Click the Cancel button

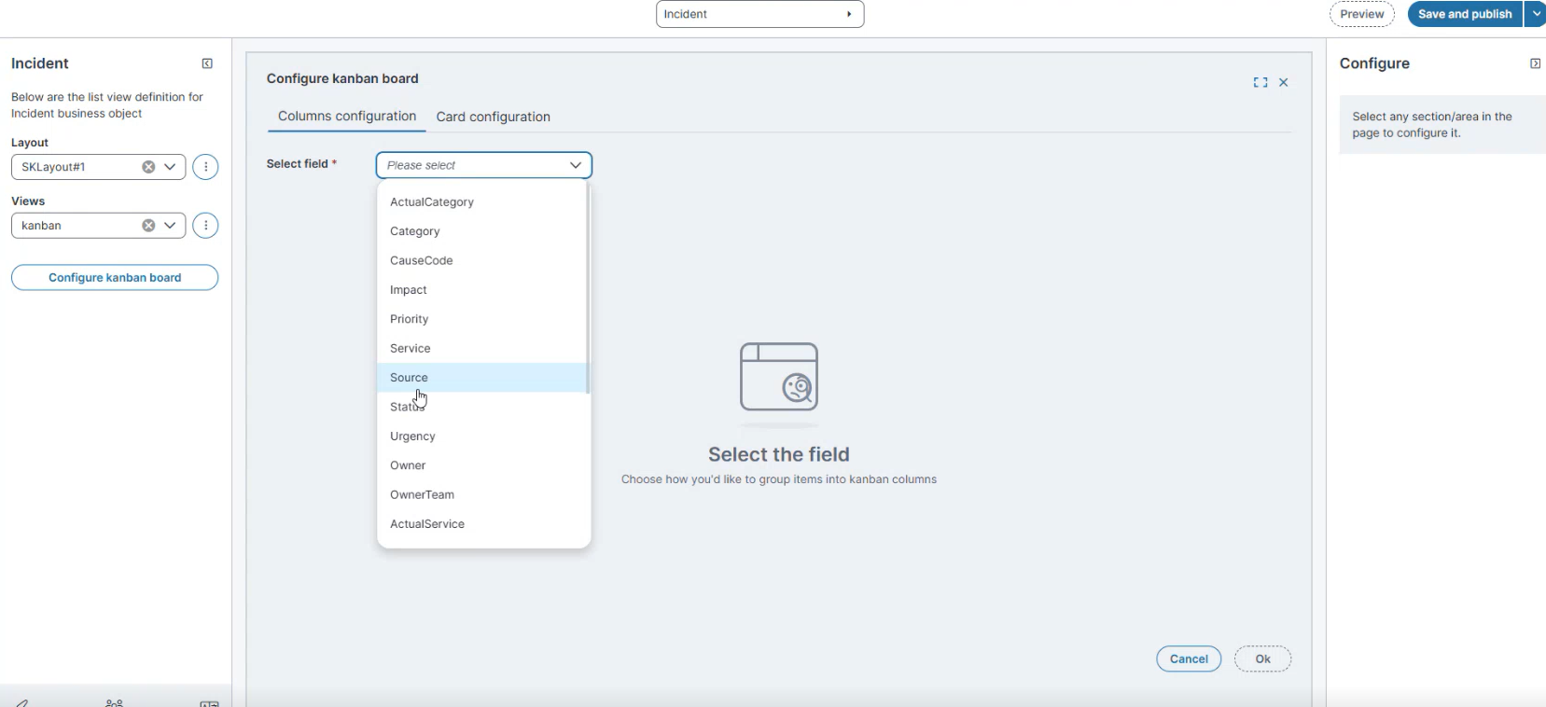pyautogui.click(x=1188, y=658)
